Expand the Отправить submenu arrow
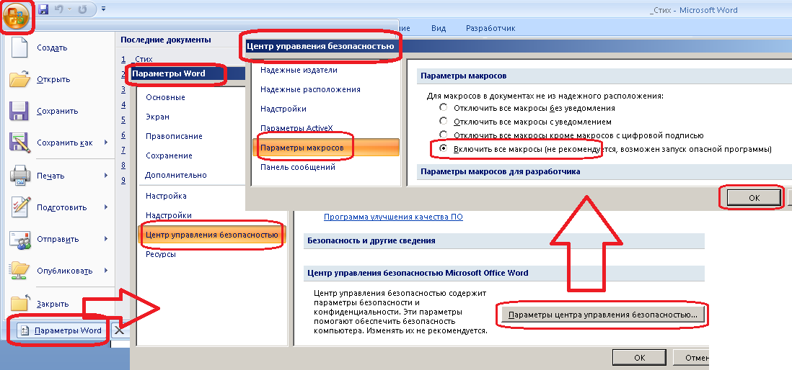 pos(106,239)
